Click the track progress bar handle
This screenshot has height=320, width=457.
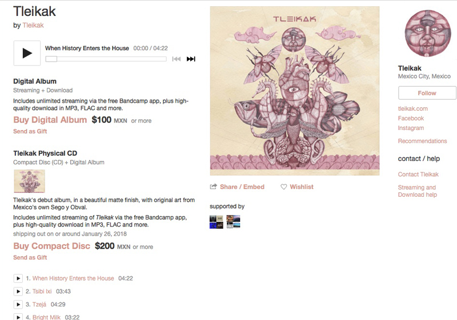click(51, 59)
